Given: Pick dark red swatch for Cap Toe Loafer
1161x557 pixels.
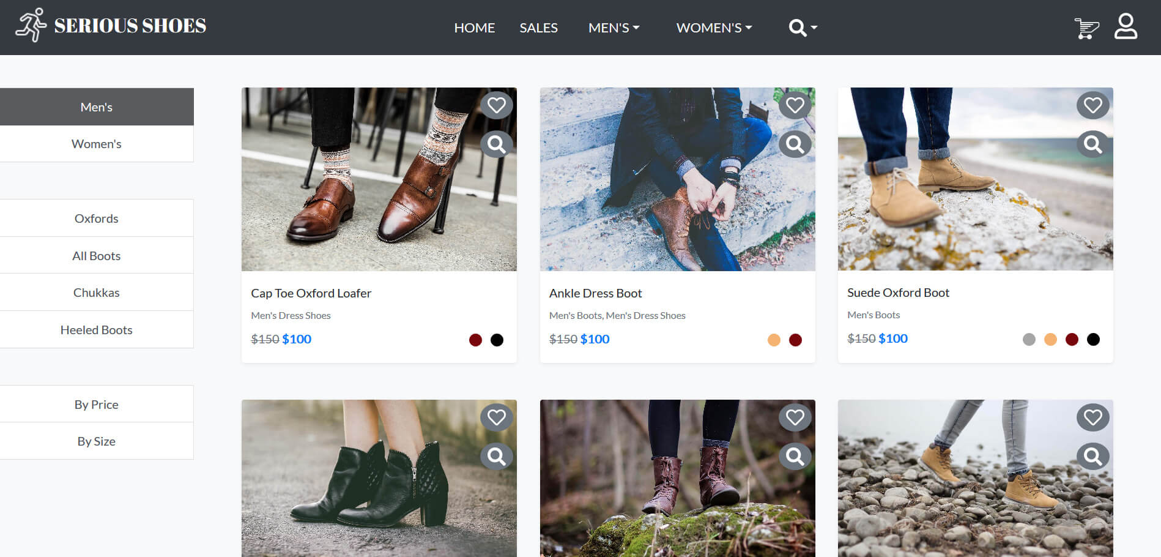Looking at the screenshot, I should tap(475, 340).
